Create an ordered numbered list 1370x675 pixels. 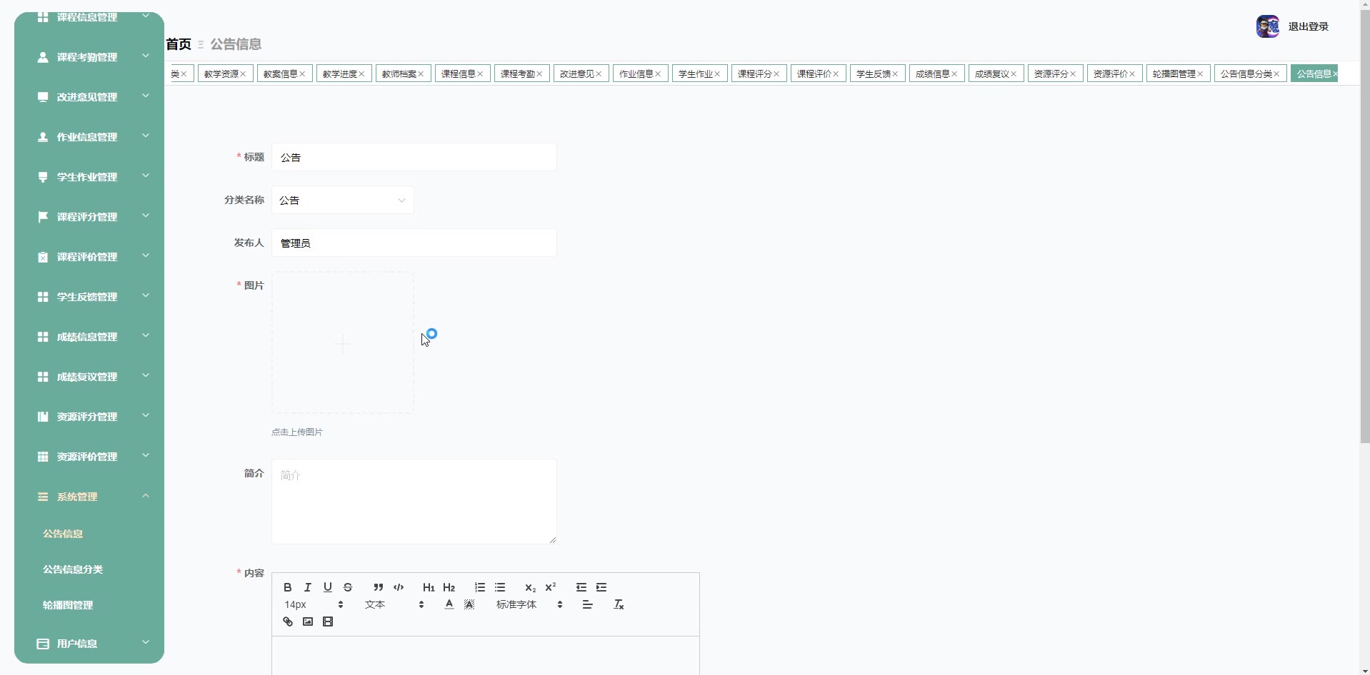pos(480,587)
